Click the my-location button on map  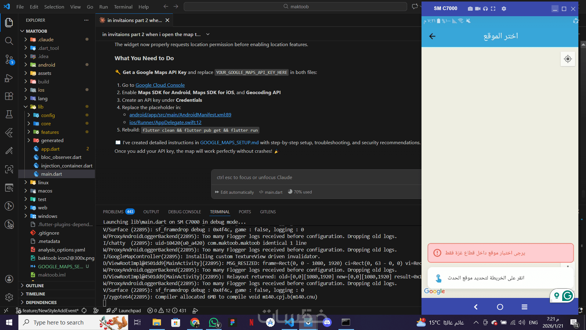pyautogui.click(x=568, y=59)
